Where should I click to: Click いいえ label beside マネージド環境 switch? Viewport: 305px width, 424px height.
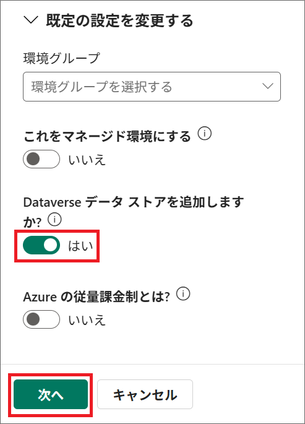point(87,160)
